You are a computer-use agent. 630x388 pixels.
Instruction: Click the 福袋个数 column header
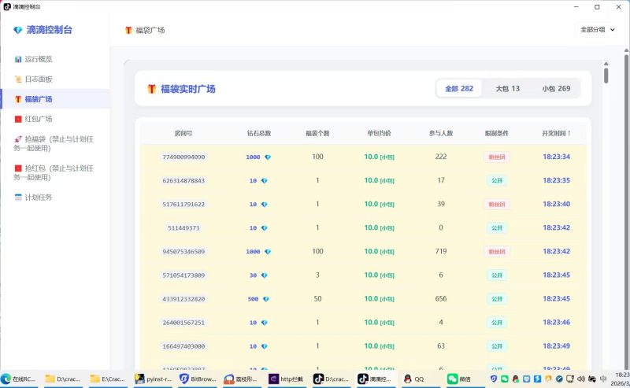click(x=317, y=133)
